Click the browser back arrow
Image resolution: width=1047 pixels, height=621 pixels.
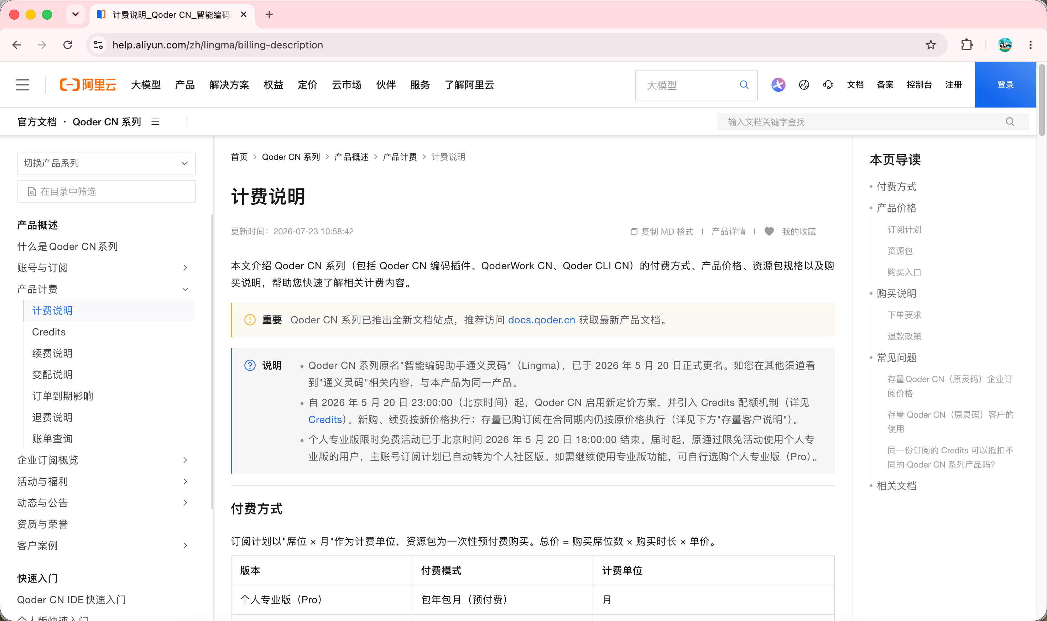17,45
